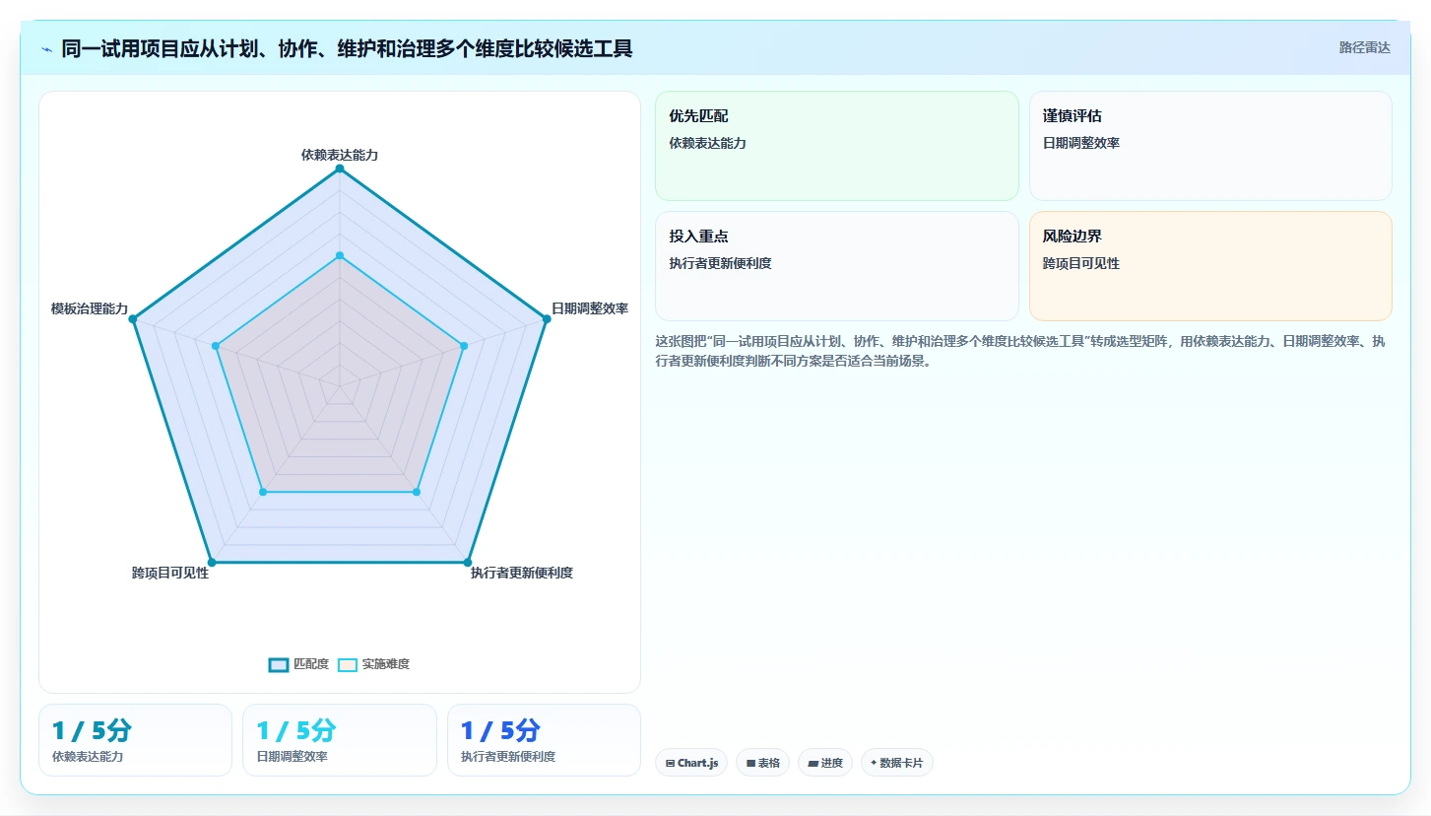This screenshot has width=1431, height=816.
Task: Click the outer data point at the 依赖表达能力 vertex
Action: pyautogui.click(x=340, y=169)
